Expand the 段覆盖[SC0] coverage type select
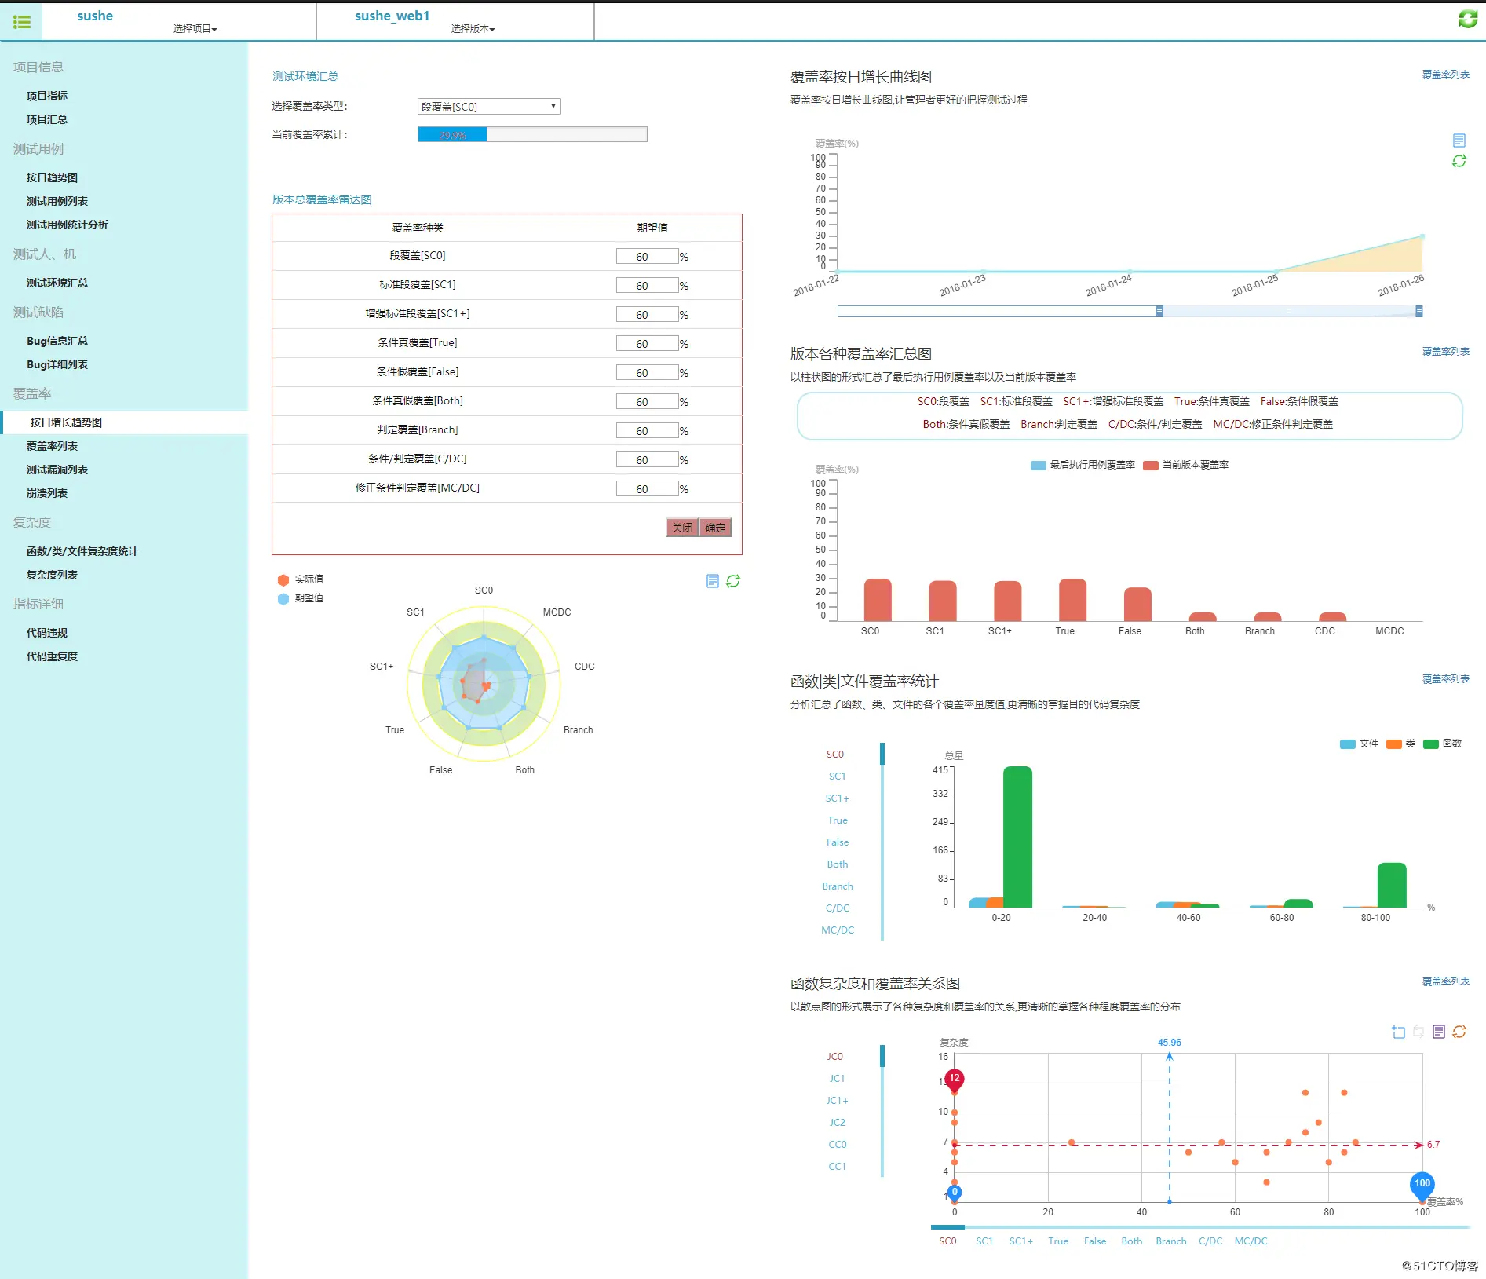The height and width of the screenshot is (1279, 1486). coord(489,106)
